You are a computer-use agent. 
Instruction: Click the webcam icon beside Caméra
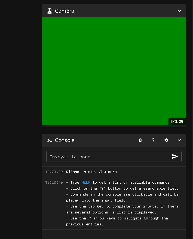tap(50, 11)
